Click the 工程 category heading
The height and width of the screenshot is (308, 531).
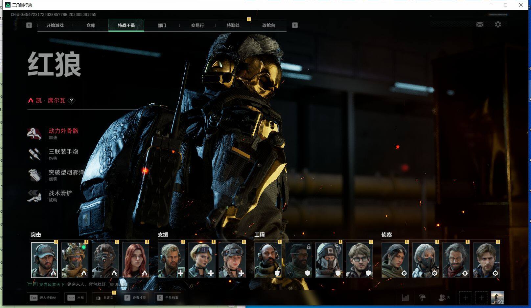pyautogui.click(x=260, y=235)
